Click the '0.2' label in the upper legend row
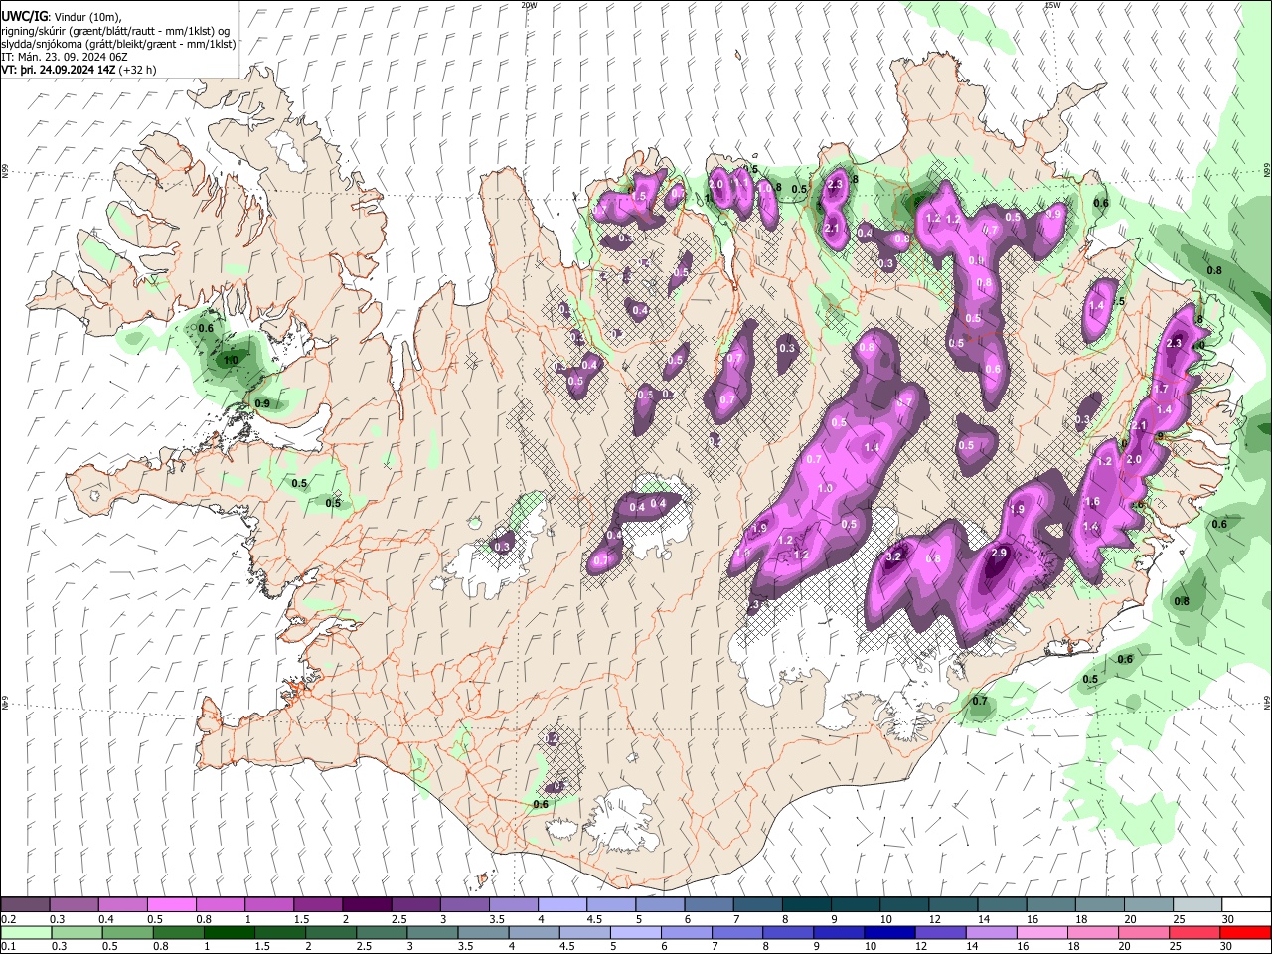 tap(8, 919)
